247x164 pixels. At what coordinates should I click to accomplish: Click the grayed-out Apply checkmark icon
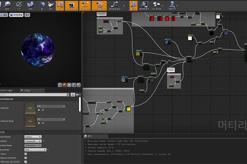click(x=19, y=5)
